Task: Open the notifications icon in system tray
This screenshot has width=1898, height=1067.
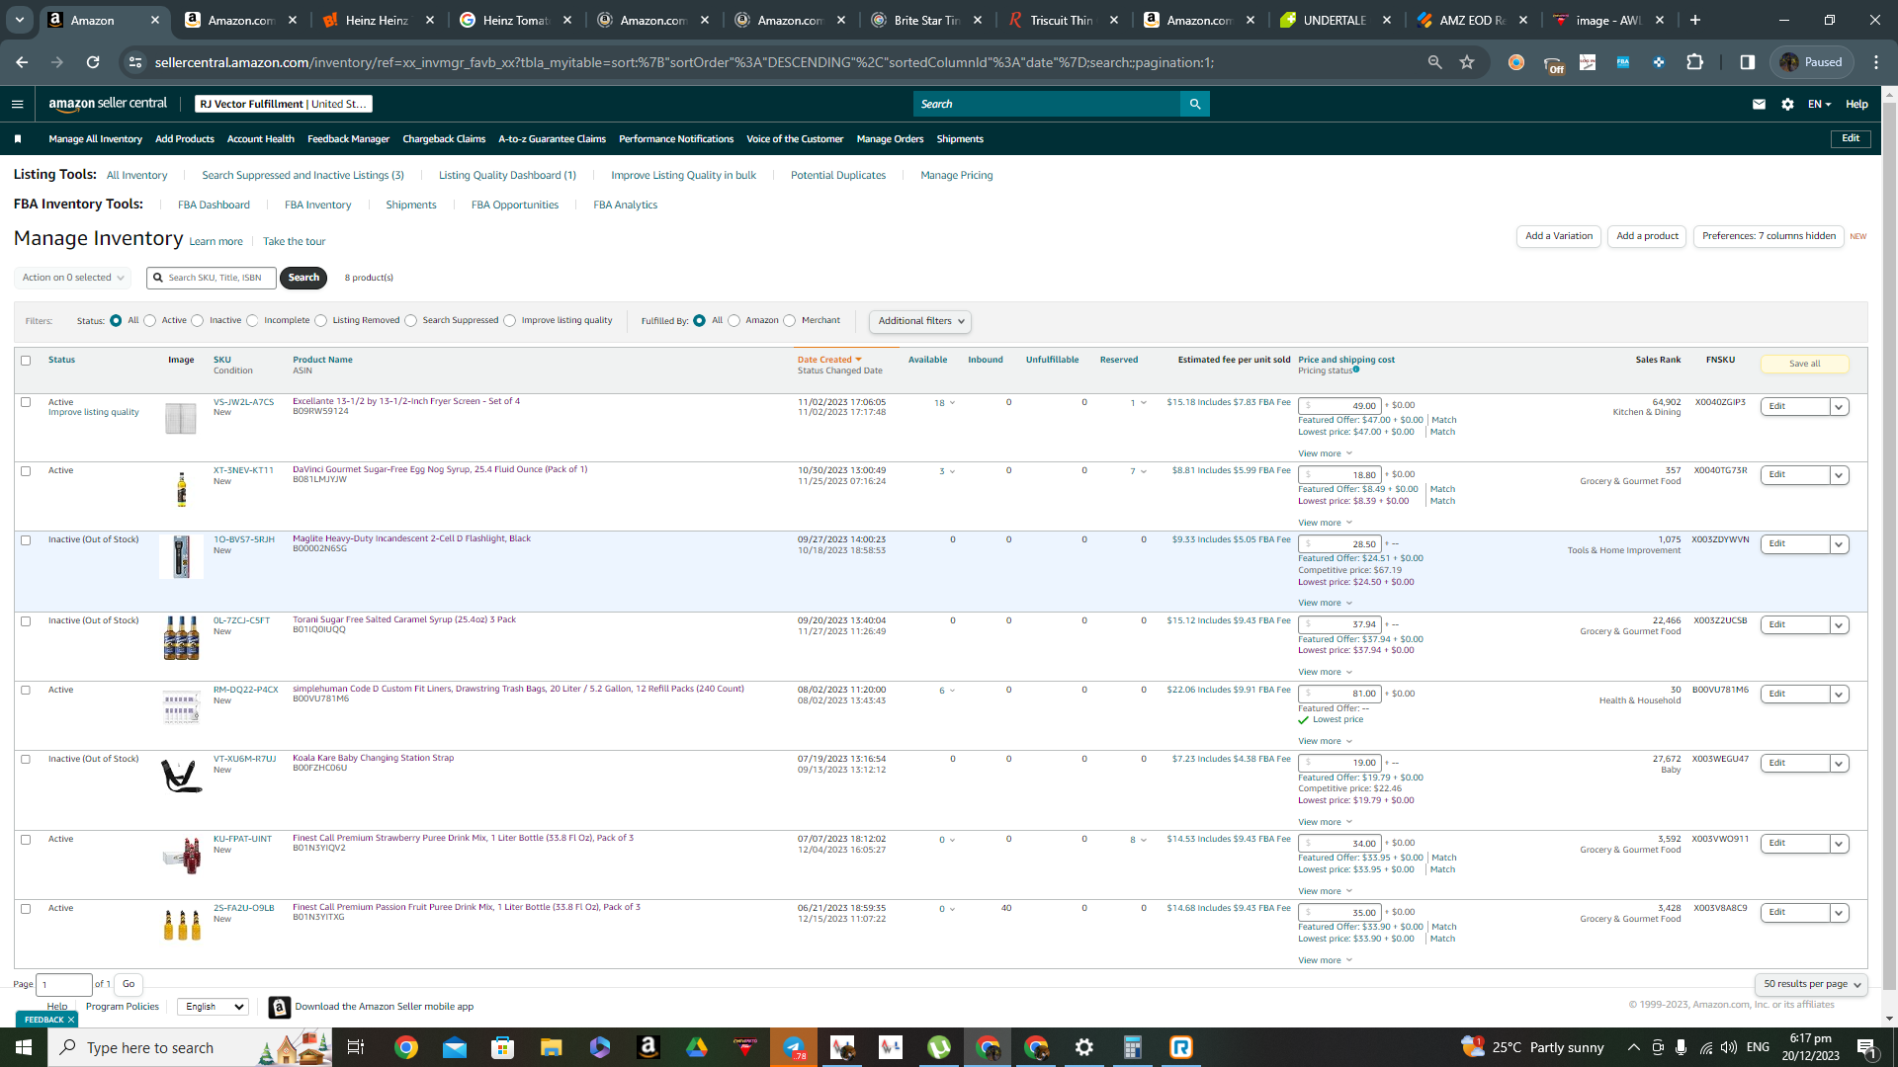Action: point(1867,1047)
